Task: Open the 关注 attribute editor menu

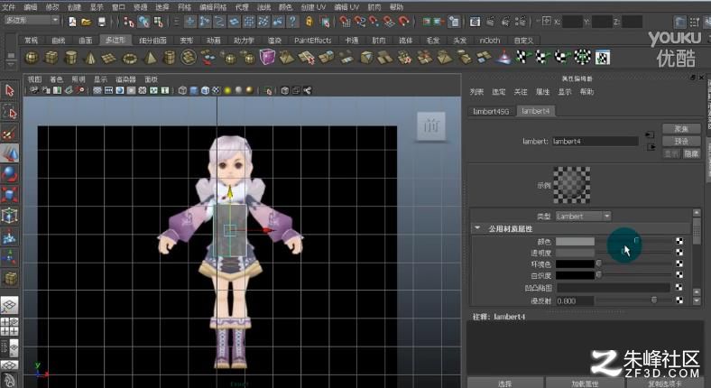Action: pyautogui.click(x=520, y=91)
